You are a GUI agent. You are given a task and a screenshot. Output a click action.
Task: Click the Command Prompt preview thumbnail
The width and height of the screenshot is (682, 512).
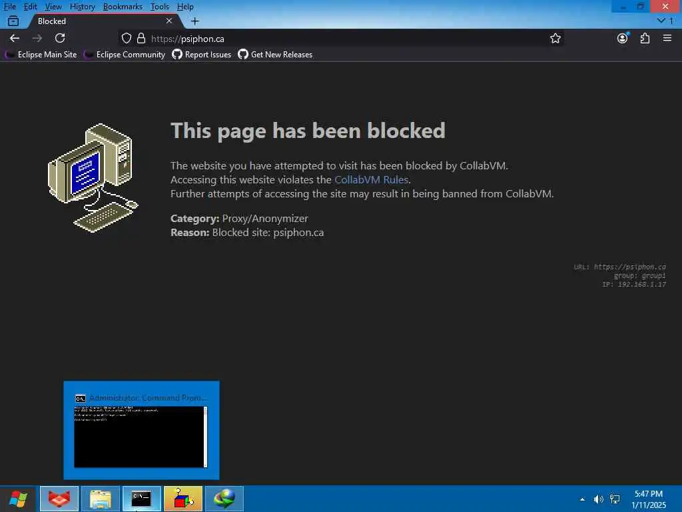pos(141,437)
